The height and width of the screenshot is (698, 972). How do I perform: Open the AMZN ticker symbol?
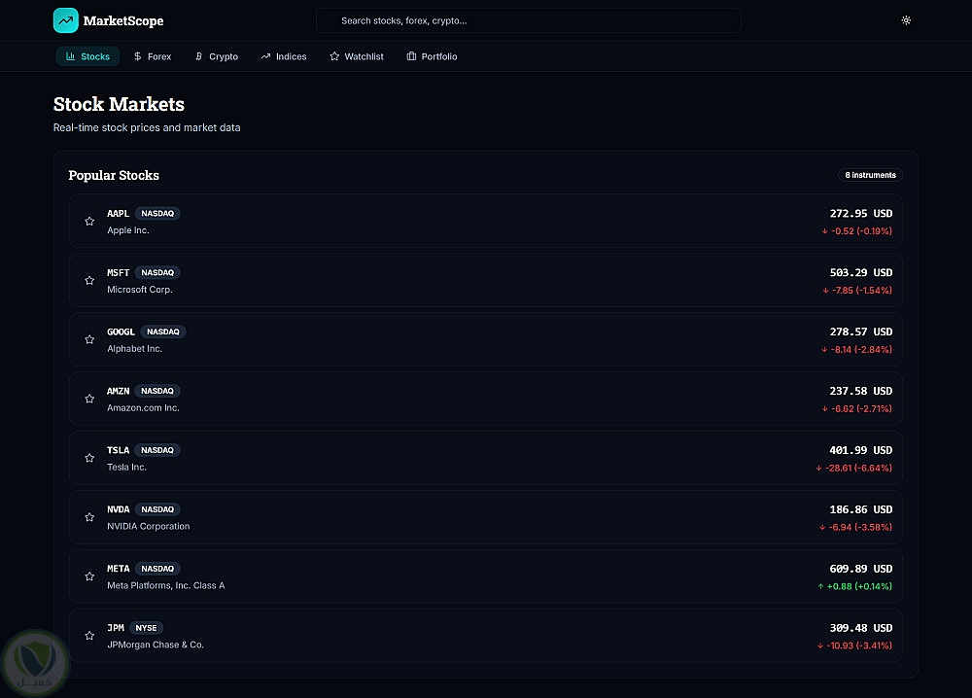(118, 391)
